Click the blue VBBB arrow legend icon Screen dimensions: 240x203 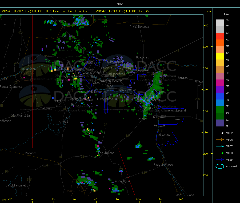tap(220, 160)
